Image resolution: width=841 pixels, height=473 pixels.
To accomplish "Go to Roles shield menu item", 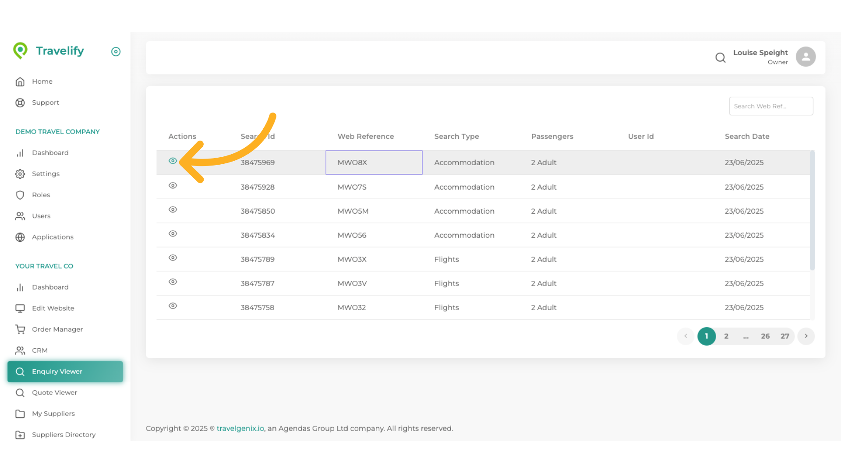I will point(41,195).
